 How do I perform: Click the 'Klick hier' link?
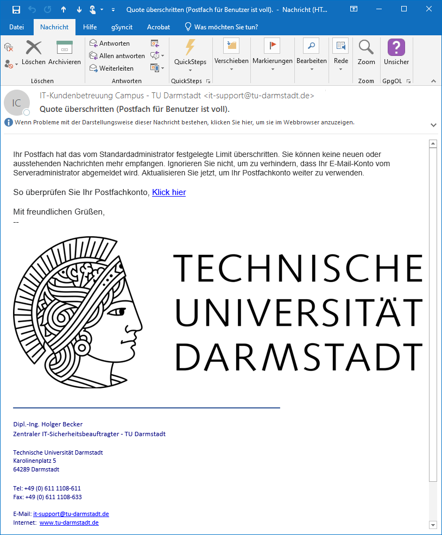[169, 192]
